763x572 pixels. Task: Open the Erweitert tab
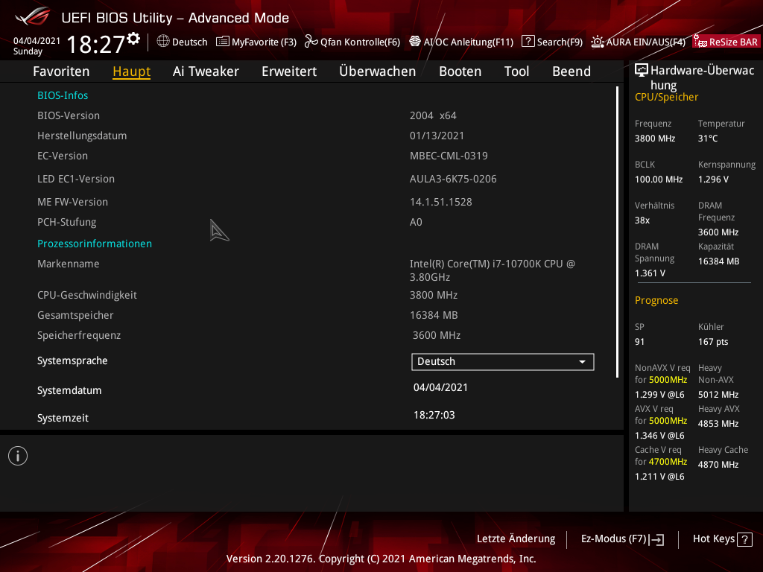[289, 71]
